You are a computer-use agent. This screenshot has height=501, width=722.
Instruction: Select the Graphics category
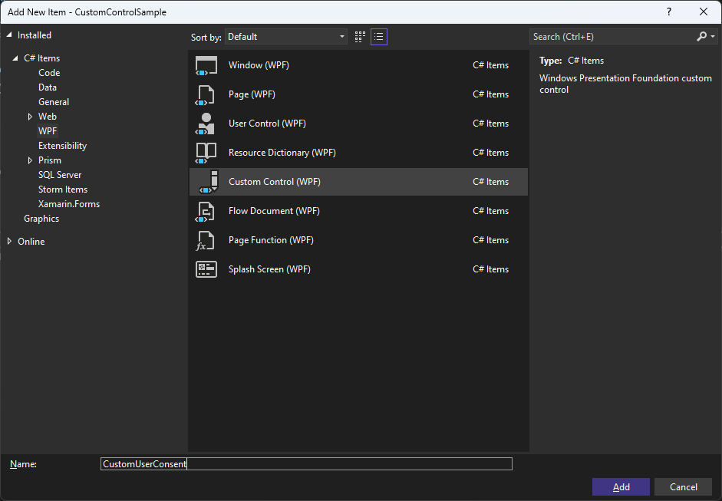tap(41, 219)
